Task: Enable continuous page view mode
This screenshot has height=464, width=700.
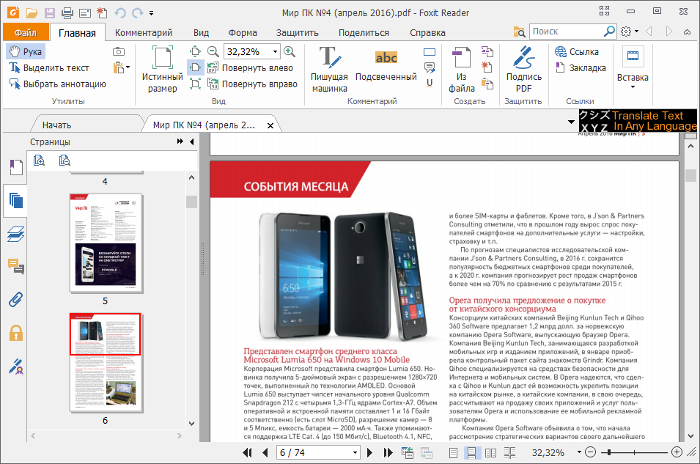Action: (x=471, y=453)
